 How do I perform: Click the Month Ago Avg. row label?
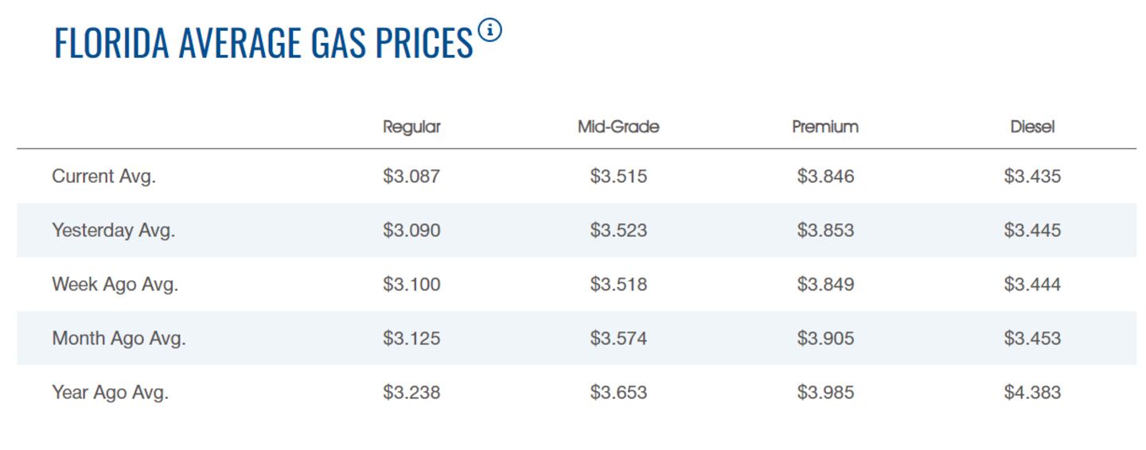point(119,339)
